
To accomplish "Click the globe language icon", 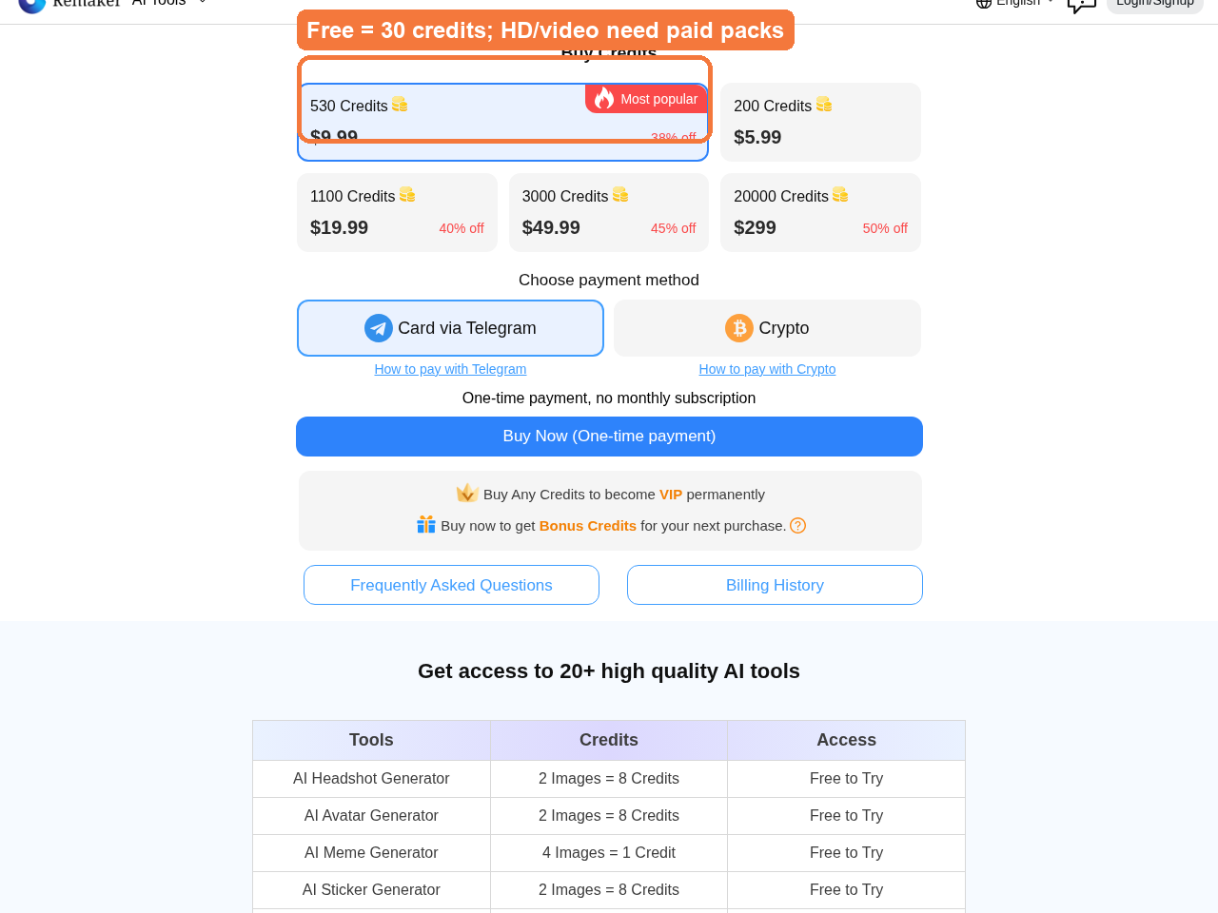I will pyautogui.click(x=984, y=3).
